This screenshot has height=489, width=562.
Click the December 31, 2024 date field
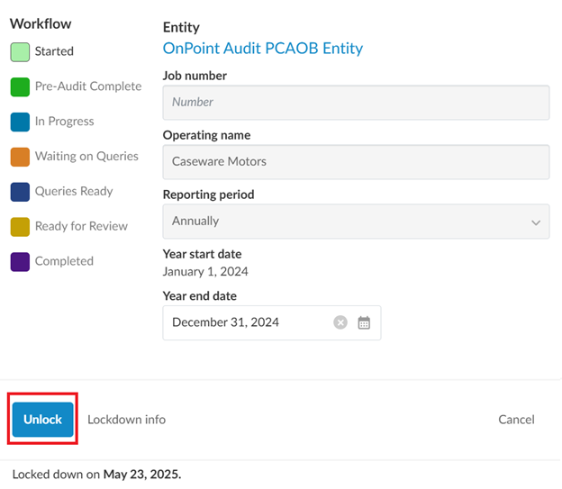(x=248, y=322)
